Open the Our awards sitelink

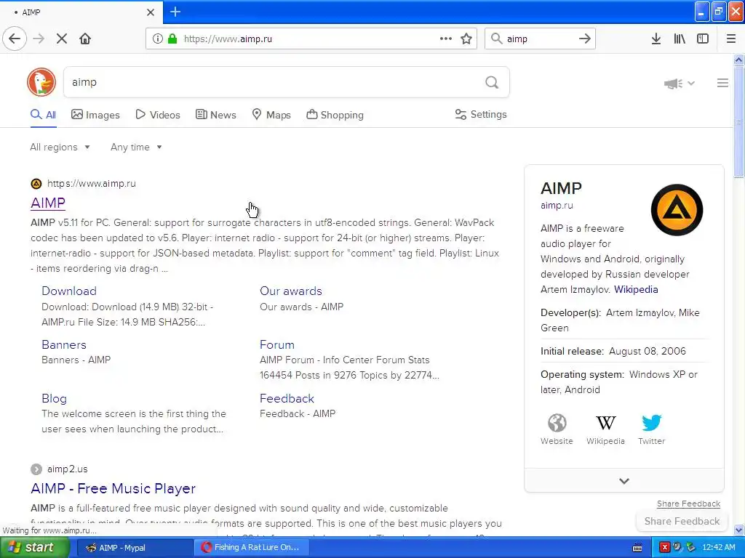291,291
